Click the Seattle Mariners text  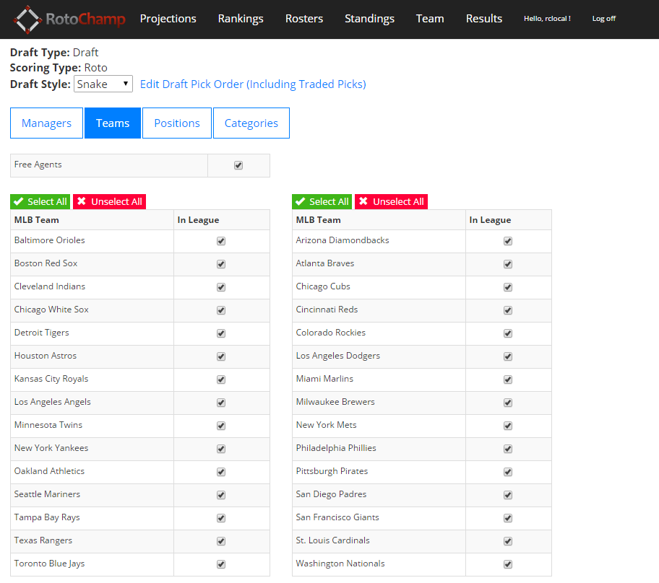pyautogui.click(x=47, y=494)
